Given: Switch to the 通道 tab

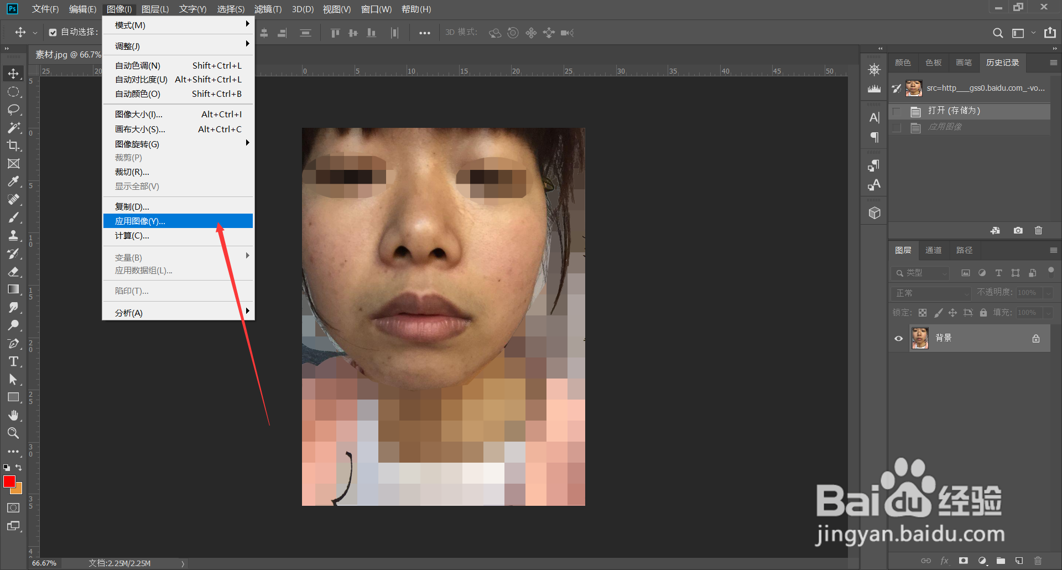Looking at the screenshot, I should click(933, 250).
